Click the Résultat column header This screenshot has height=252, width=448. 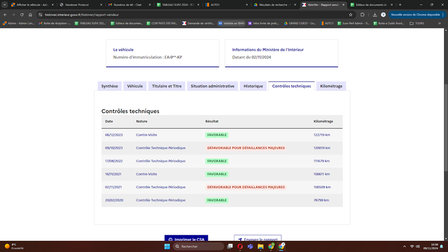(212, 122)
